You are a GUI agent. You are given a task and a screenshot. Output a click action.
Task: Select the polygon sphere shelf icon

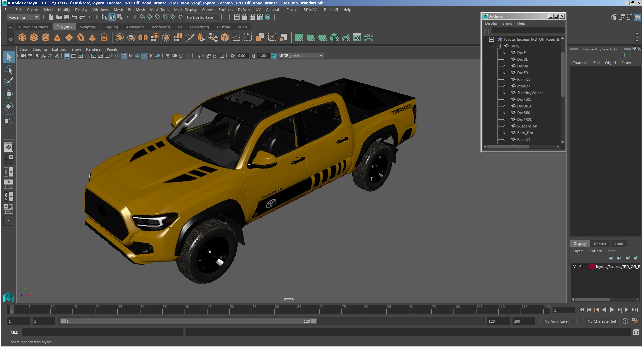click(x=22, y=38)
